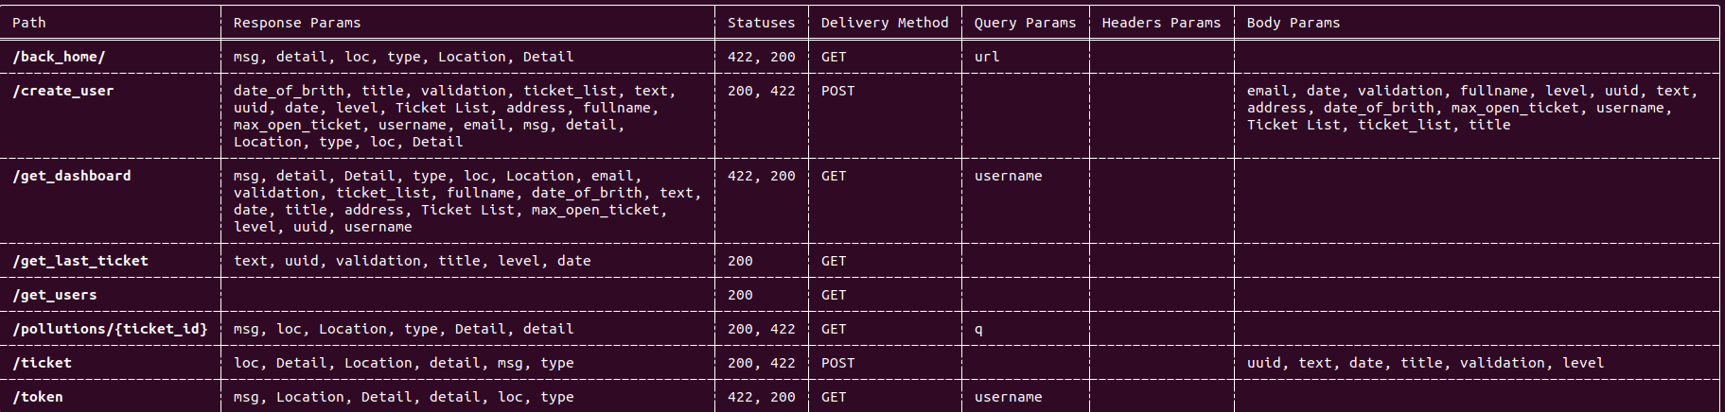Click the 200 status of /get_users

click(740, 295)
